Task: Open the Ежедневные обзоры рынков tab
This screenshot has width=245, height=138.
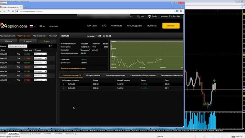Action: click(143, 75)
